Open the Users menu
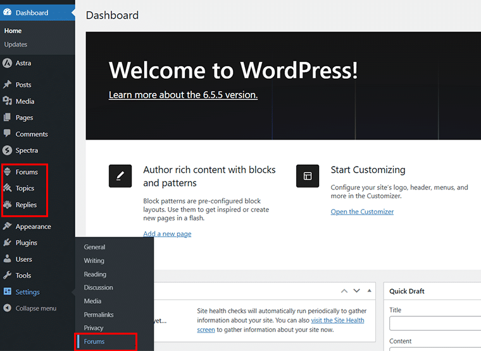This screenshot has width=481, height=351. point(37,259)
